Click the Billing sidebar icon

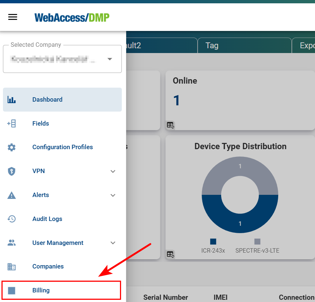click(11, 290)
